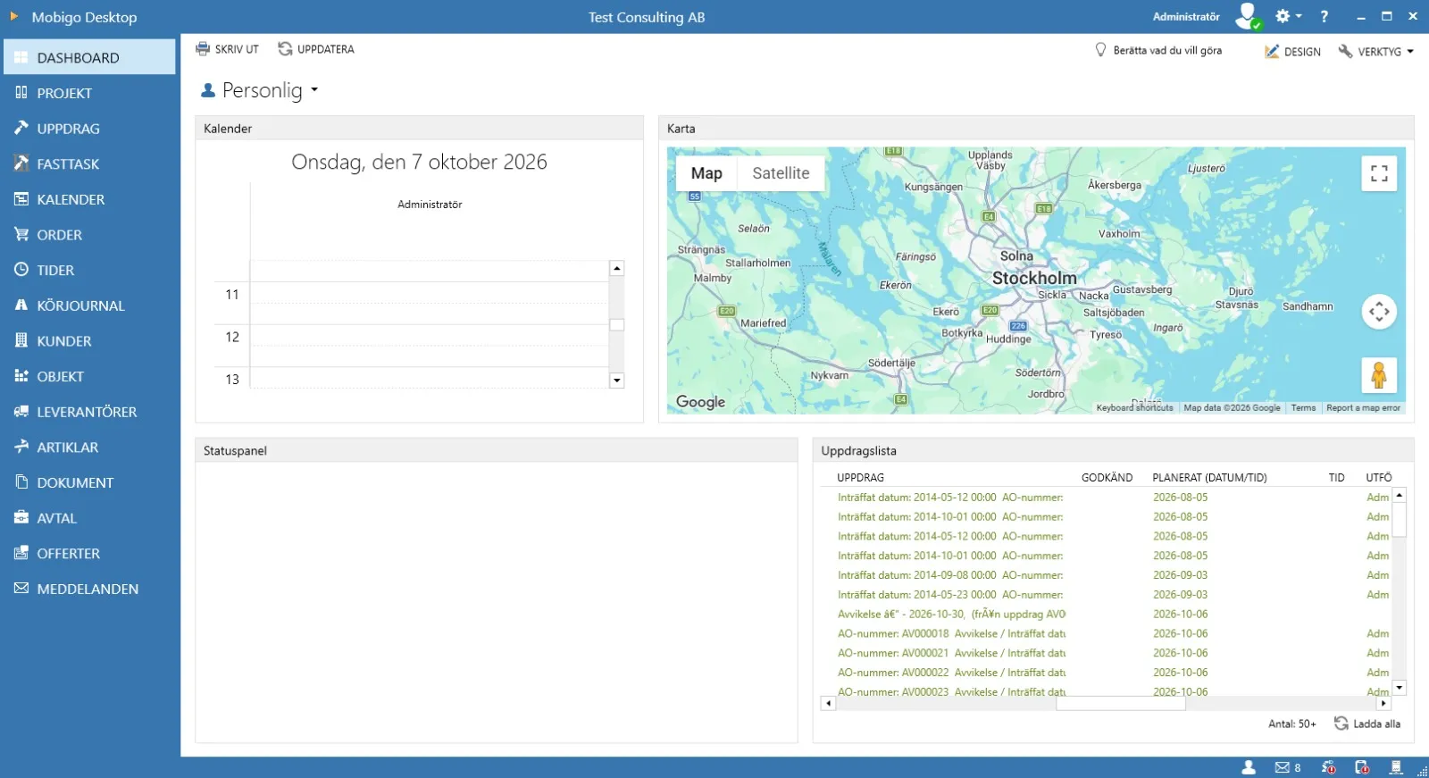Image resolution: width=1429 pixels, height=778 pixels.
Task: Open the Verktyg tools dropdown
Action: click(x=1376, y=52)
